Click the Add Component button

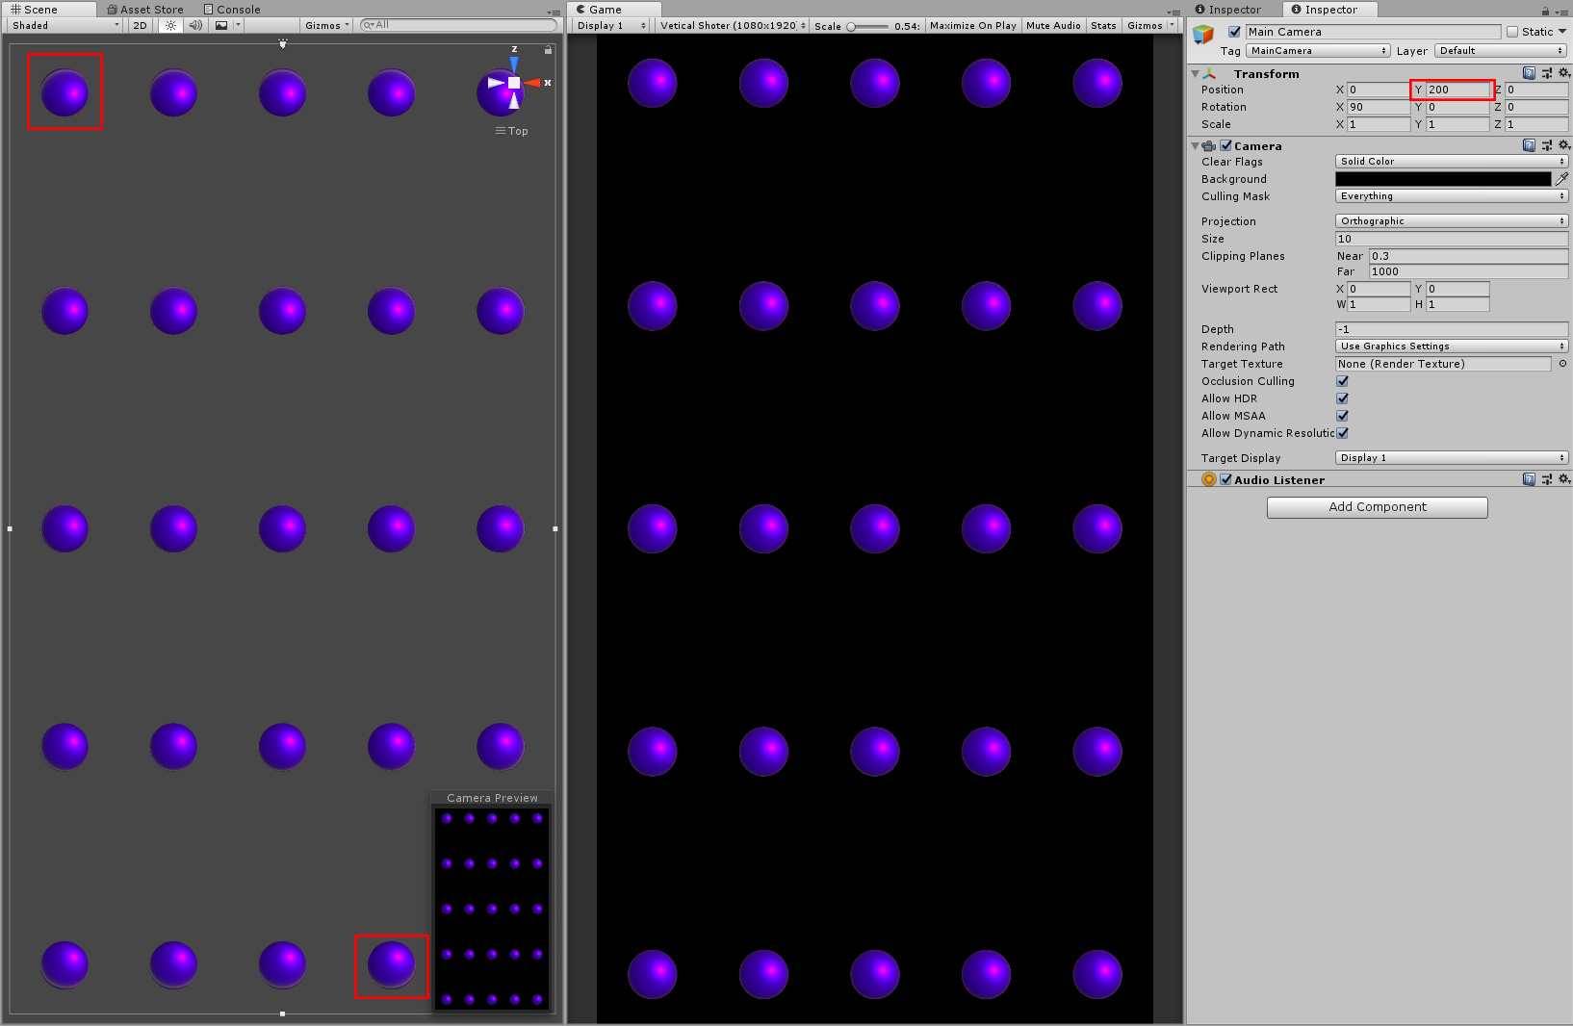point(1378,507)
